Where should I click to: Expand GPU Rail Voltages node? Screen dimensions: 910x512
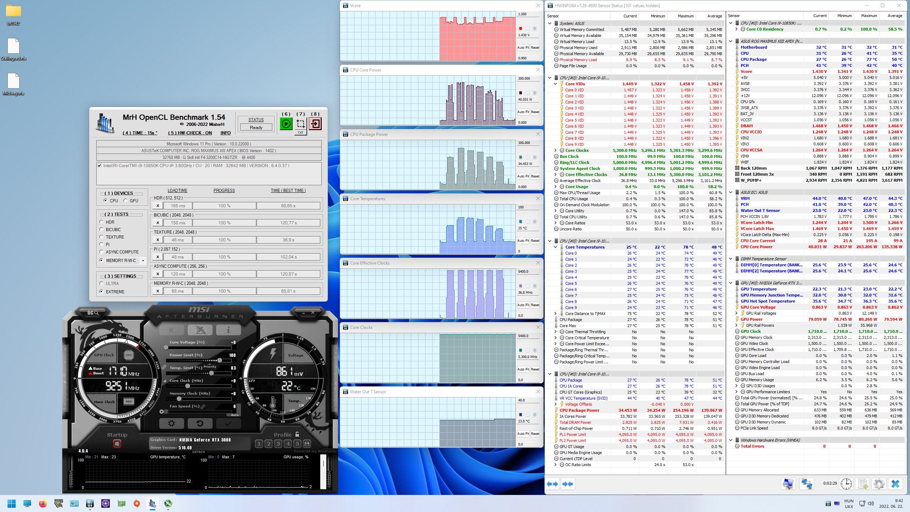[737, 313]
